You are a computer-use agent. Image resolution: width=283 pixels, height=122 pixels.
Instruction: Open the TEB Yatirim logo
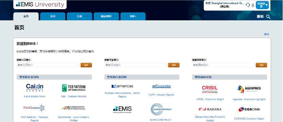(x=73, y=88)
